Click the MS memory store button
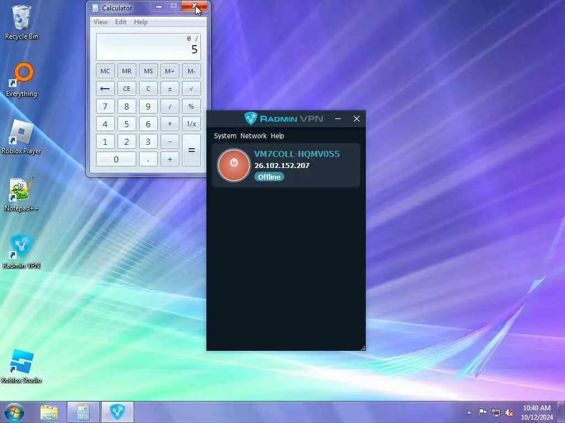The image size is (565, 423). (148, 71)
